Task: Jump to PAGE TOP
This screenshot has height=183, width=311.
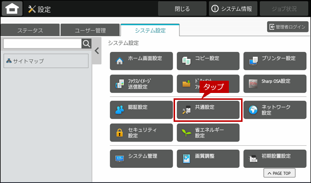Action: click(x=279, y=173)
